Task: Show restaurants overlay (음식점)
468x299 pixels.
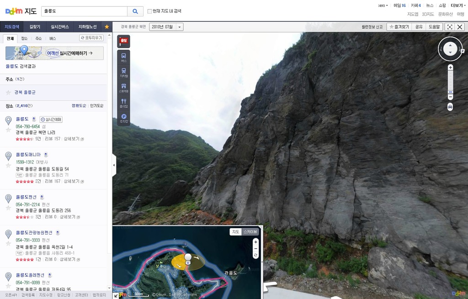Action: [123, 103]
